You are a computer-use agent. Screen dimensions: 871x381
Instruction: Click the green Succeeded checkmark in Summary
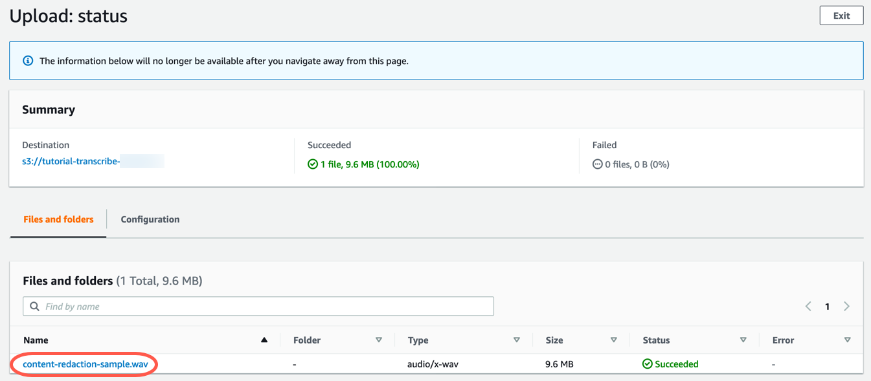[x=313, y=164]
